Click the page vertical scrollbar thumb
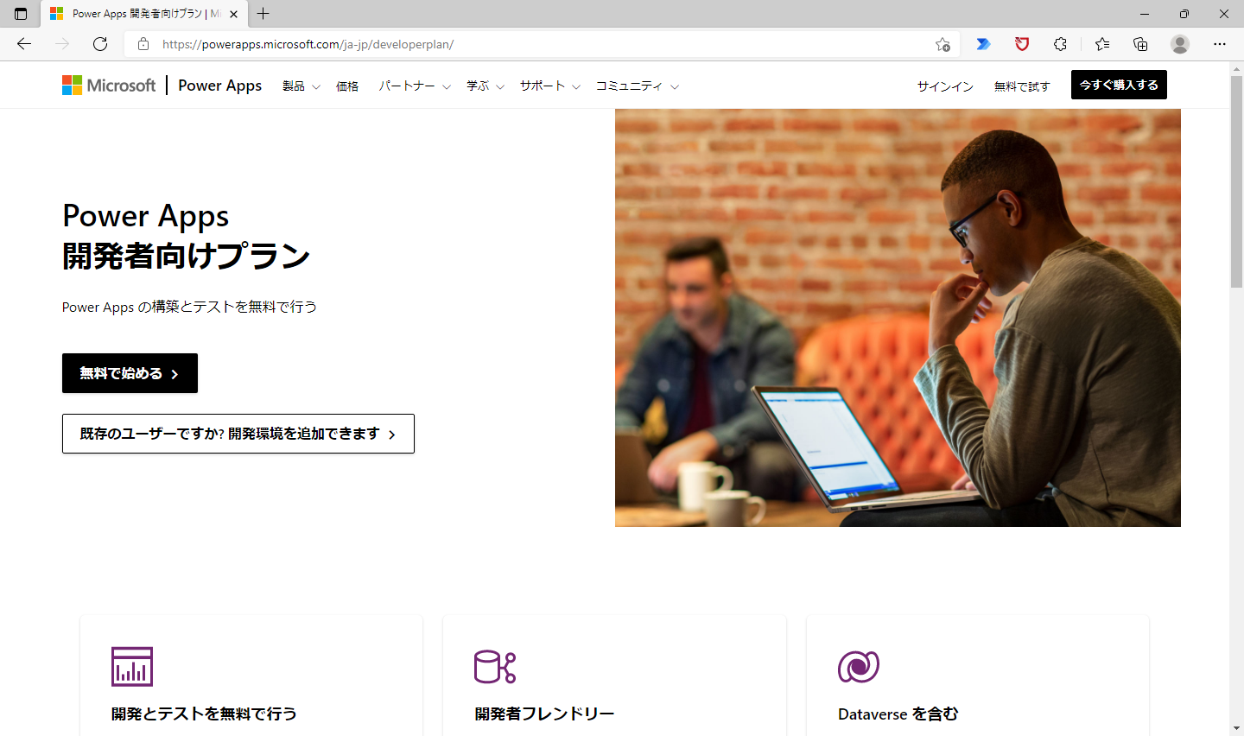 coord(1236,181)
